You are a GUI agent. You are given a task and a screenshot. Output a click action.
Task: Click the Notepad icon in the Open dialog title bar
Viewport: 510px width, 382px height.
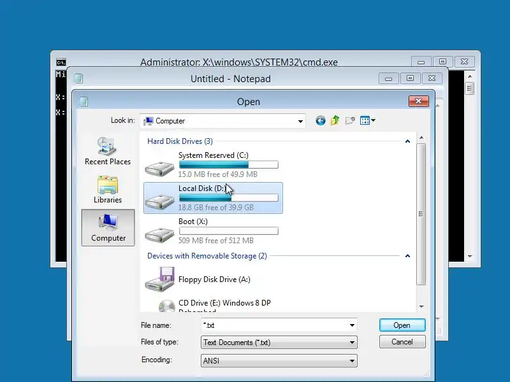(x=84, y=101)
